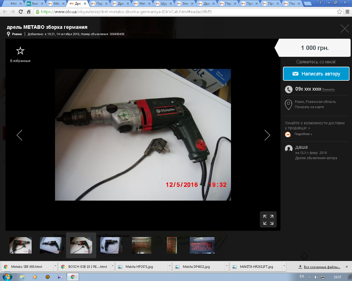The height and width of the screenshot is (281, 352).
Task: Open File Explorer from taskbar
Action: click(22, 277)
